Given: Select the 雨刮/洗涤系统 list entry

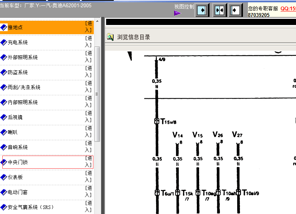Looking at the screenshot, I should click(47, 87).
